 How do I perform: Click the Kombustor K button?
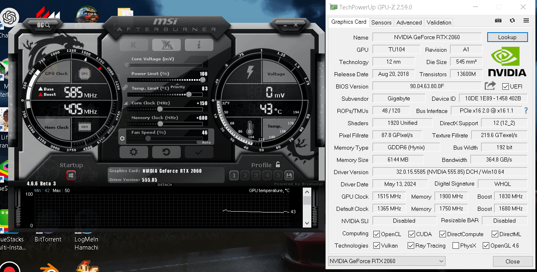[134, 45]
